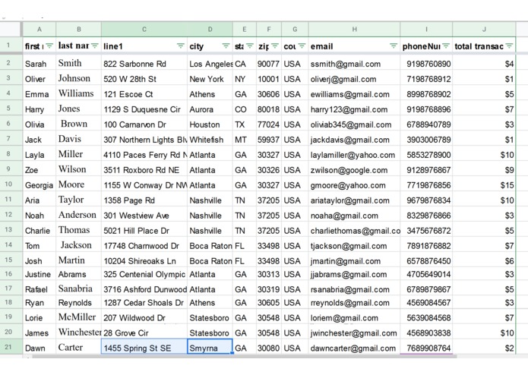Select column B header

tap(78, 30)
